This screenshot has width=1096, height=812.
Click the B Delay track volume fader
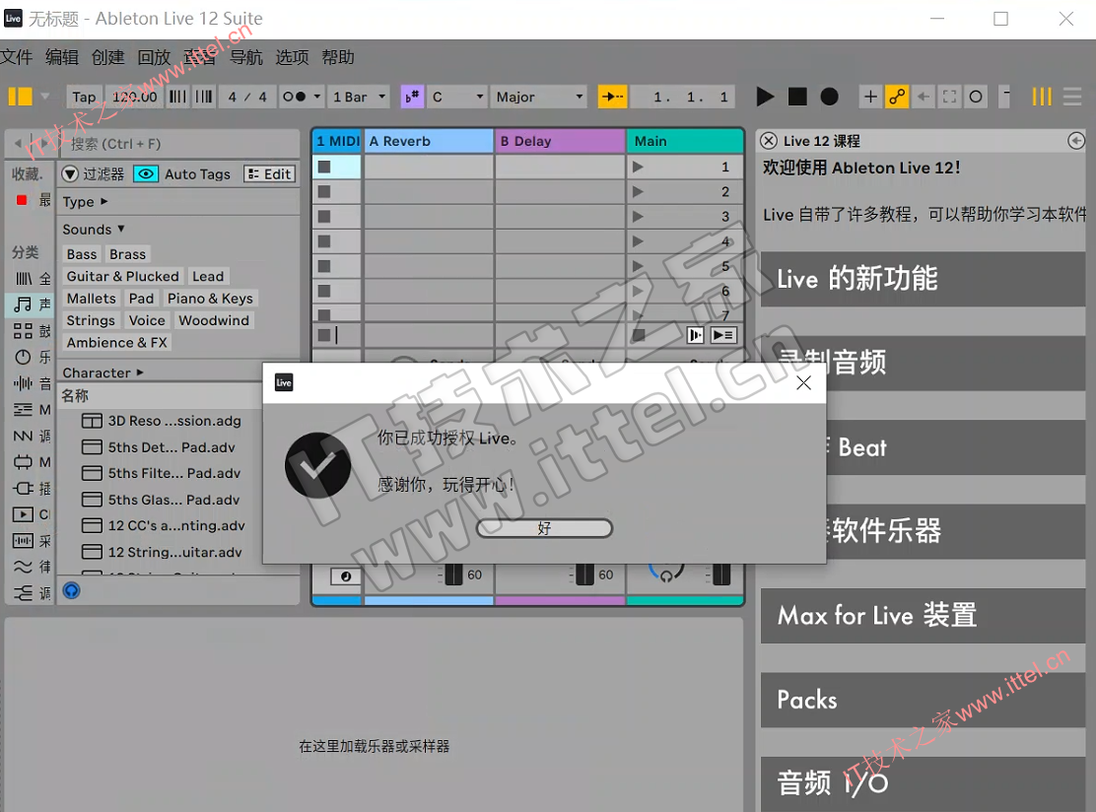pyautogui.click(x=584, y=575)
